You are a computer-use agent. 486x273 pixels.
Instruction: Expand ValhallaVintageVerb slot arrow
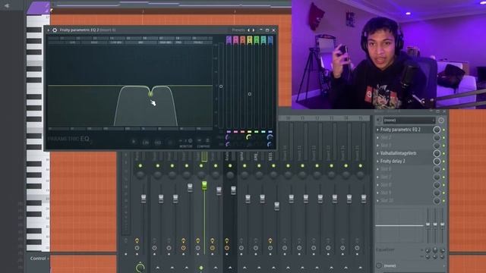click(x=377, y=153)
